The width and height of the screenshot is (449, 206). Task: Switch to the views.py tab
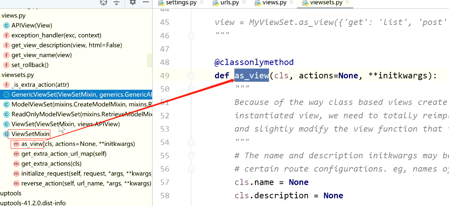tap(274, 3)
